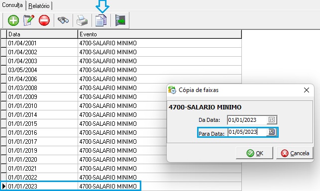
Task: Click the binoculars search icon
Action: click(x=63, y=20)
